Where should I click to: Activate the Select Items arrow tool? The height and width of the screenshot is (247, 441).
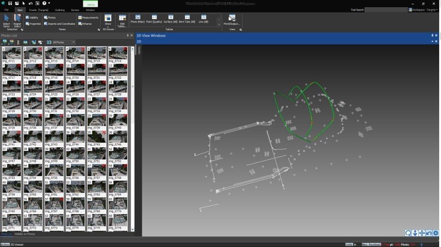6,21
